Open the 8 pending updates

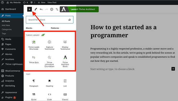coord(25,2)
